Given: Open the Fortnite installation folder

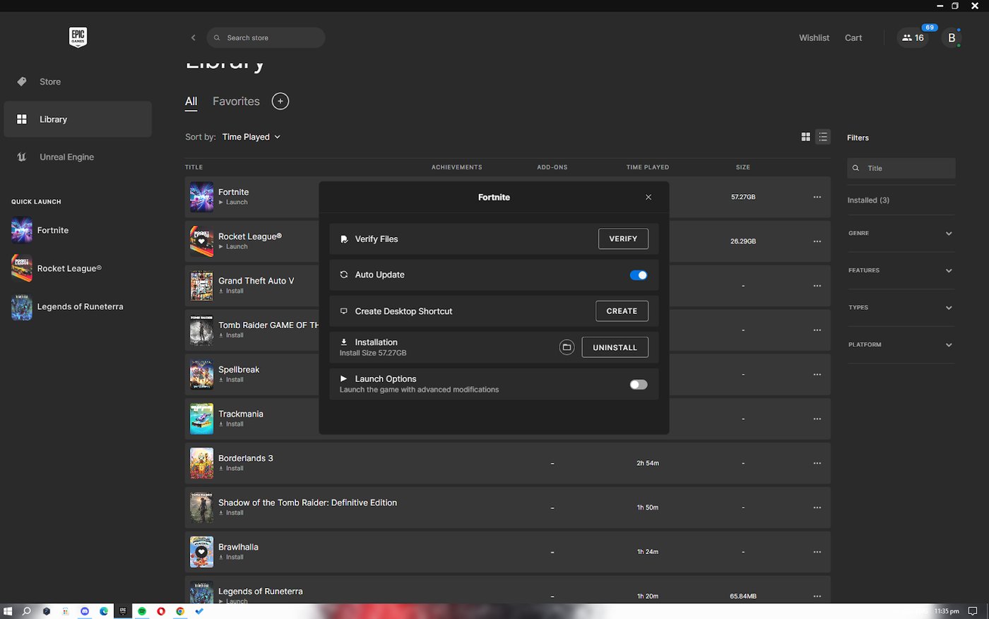Looking at the screenshot, I should [566, 347].
